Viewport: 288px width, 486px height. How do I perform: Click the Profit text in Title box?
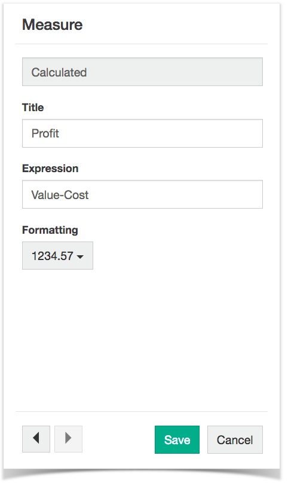[x=45, y=133]
